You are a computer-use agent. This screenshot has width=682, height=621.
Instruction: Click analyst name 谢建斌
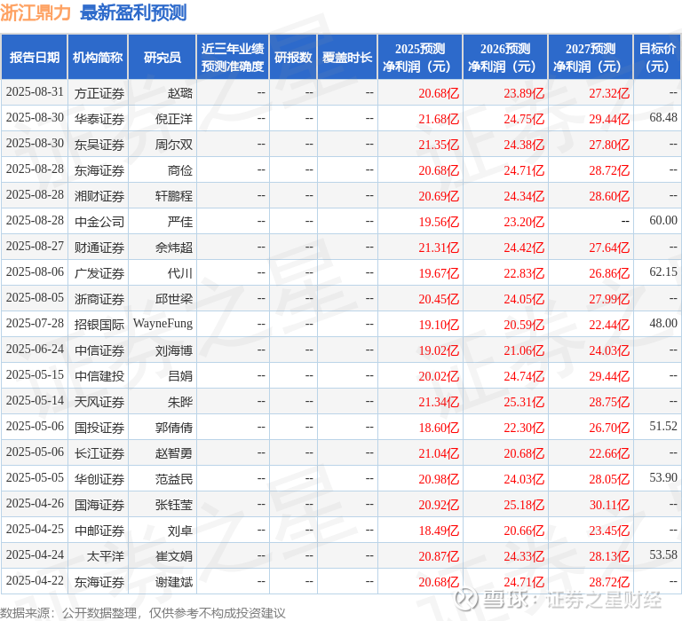tap(174, 582)
